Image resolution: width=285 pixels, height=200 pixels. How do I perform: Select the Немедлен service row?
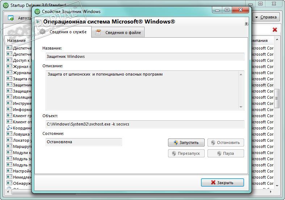coord(19,177)
